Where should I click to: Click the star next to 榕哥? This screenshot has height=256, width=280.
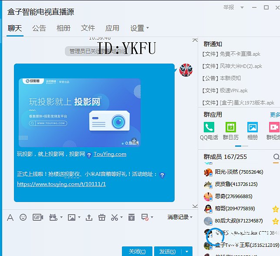pyautogui.click(x=275, y=209)
